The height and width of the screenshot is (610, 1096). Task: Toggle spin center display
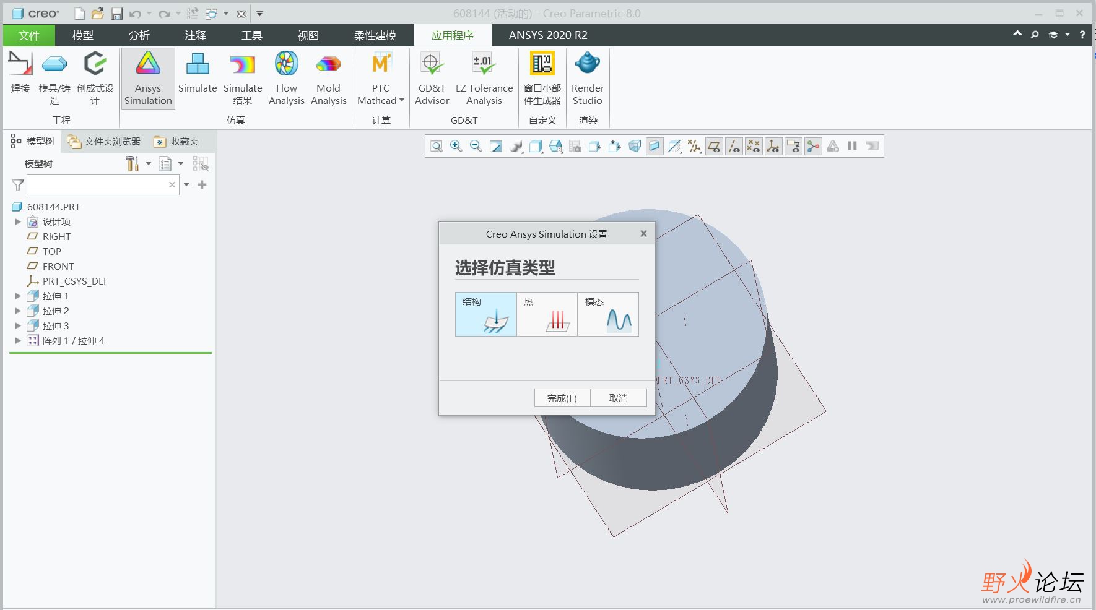[x=813, y=147]
